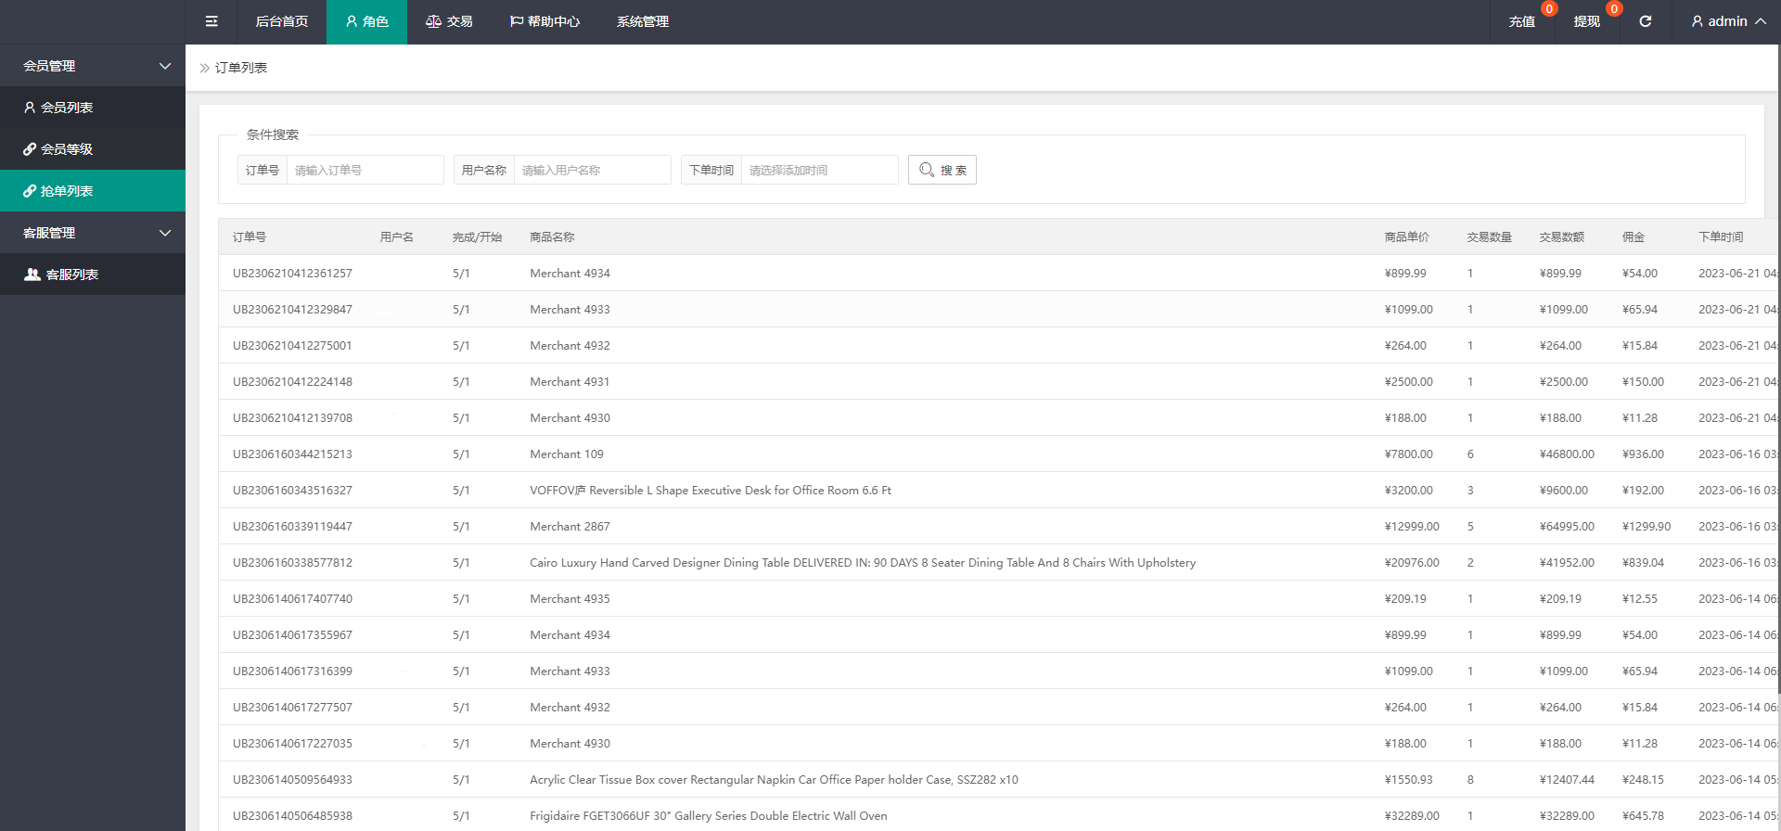The height and width of the screenshot is (831, 1781).
Task: Open the 系统管理 system management tab
Action: (642, 21)
